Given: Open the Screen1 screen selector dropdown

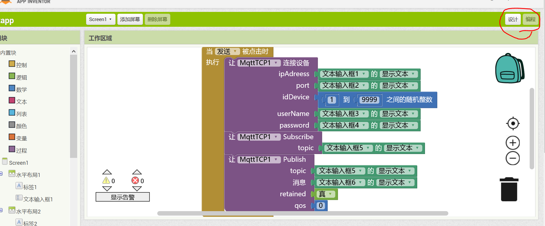Looking at the screenshot, I should (x=100, y=19).
